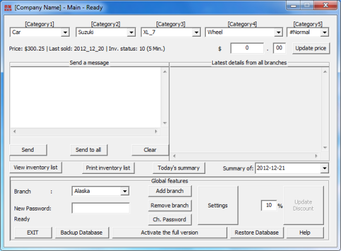Click the Remove branch button
The height and width of the screenshot is (251, 341).
tap(170, 205)
